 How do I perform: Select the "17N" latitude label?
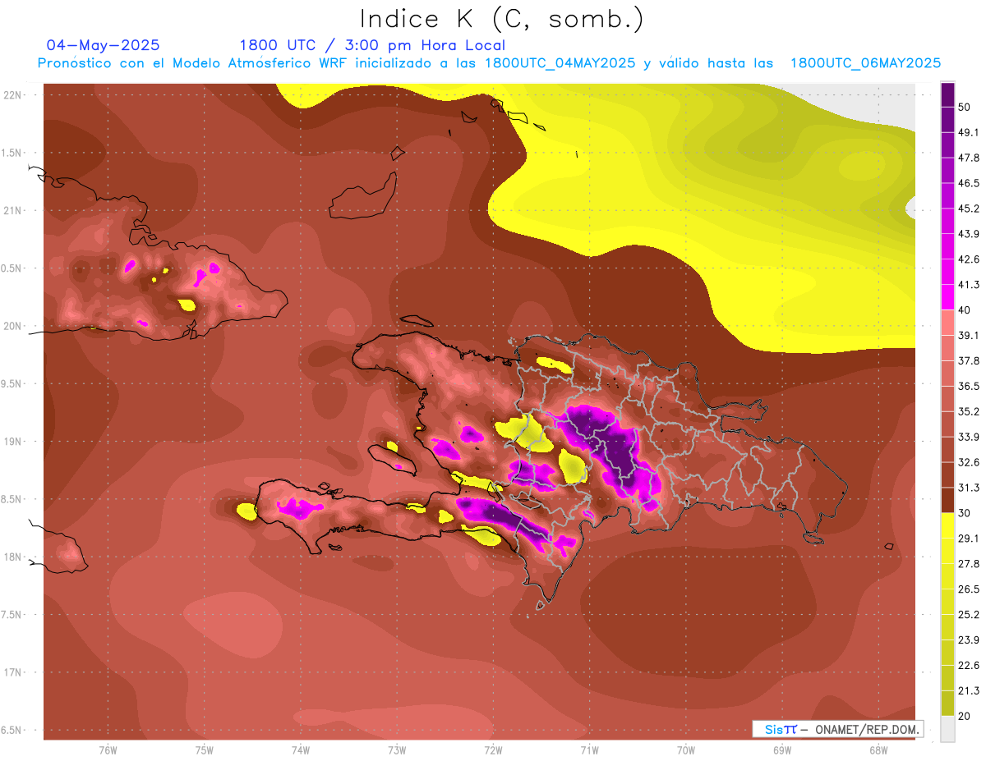coord(13,672)
